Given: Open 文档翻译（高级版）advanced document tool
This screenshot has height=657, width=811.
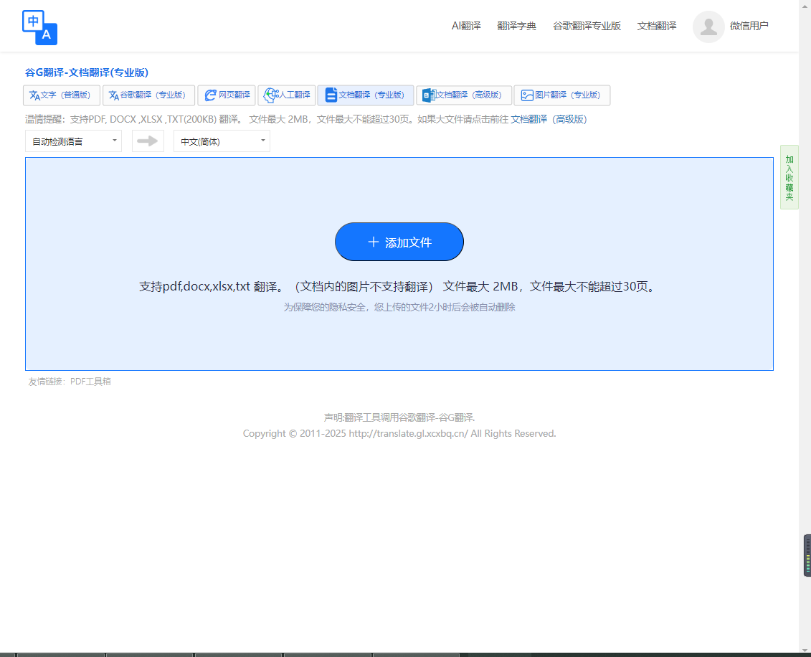Looking at the screenshot, I should 464,95.
